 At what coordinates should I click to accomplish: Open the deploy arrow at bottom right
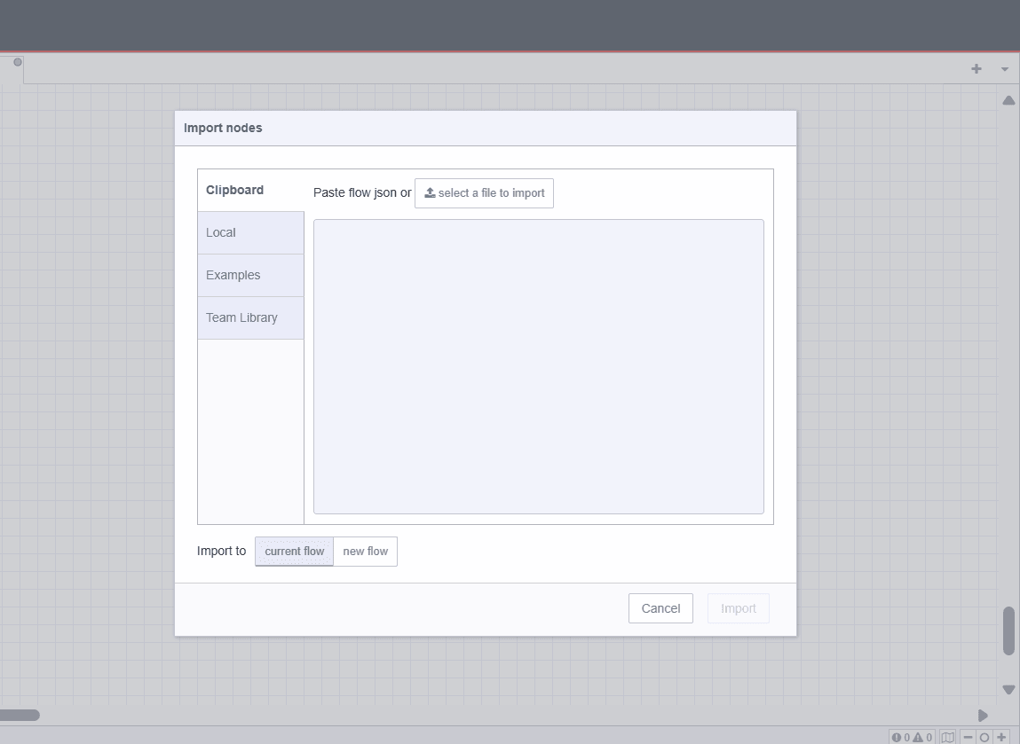click(x=982, y=715)
